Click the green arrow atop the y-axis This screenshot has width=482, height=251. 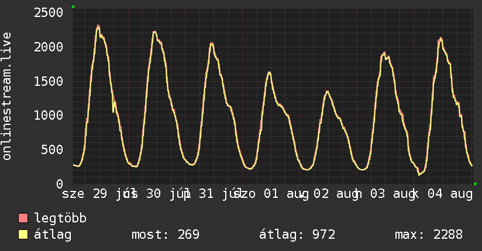73,6
